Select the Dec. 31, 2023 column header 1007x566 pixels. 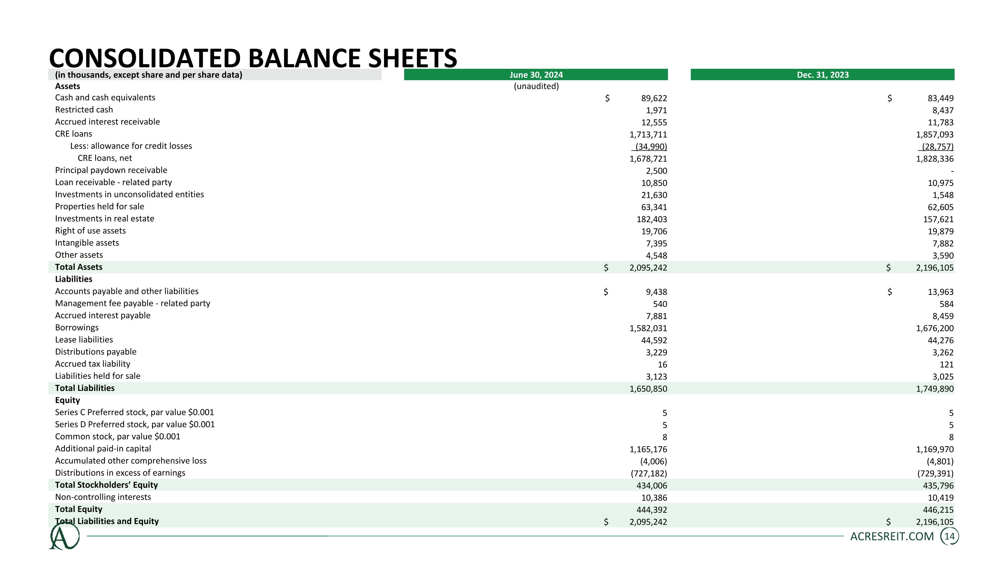click(822, 74)
